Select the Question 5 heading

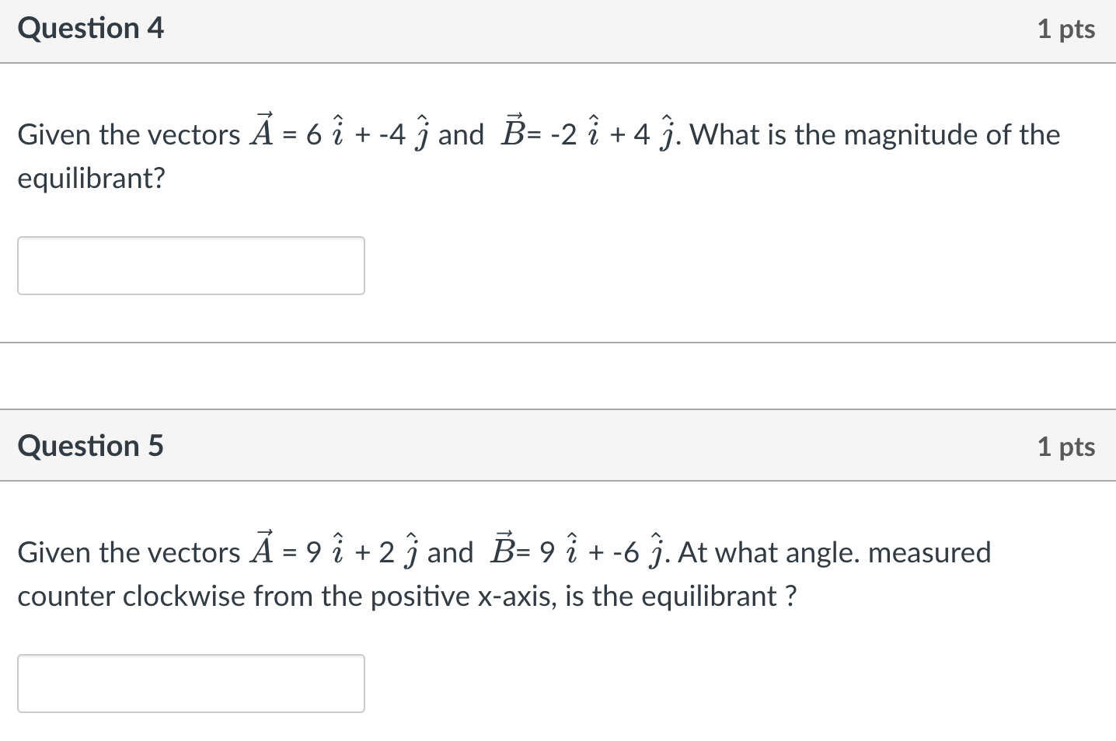click(x=91, y=446)
